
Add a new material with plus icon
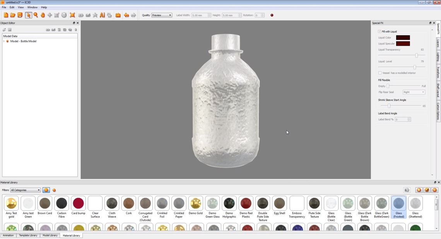point(419,190)
